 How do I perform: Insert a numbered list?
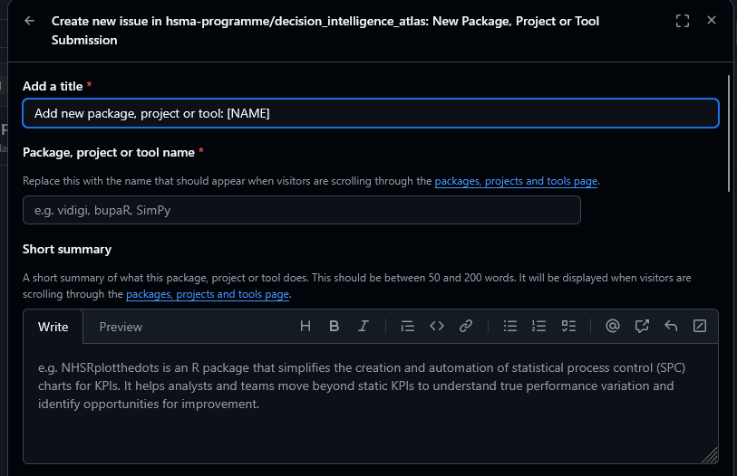[539, 326]
